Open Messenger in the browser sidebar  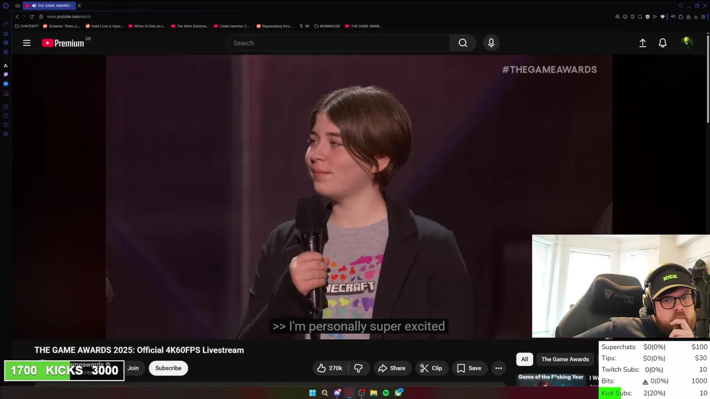click(6, 84)
